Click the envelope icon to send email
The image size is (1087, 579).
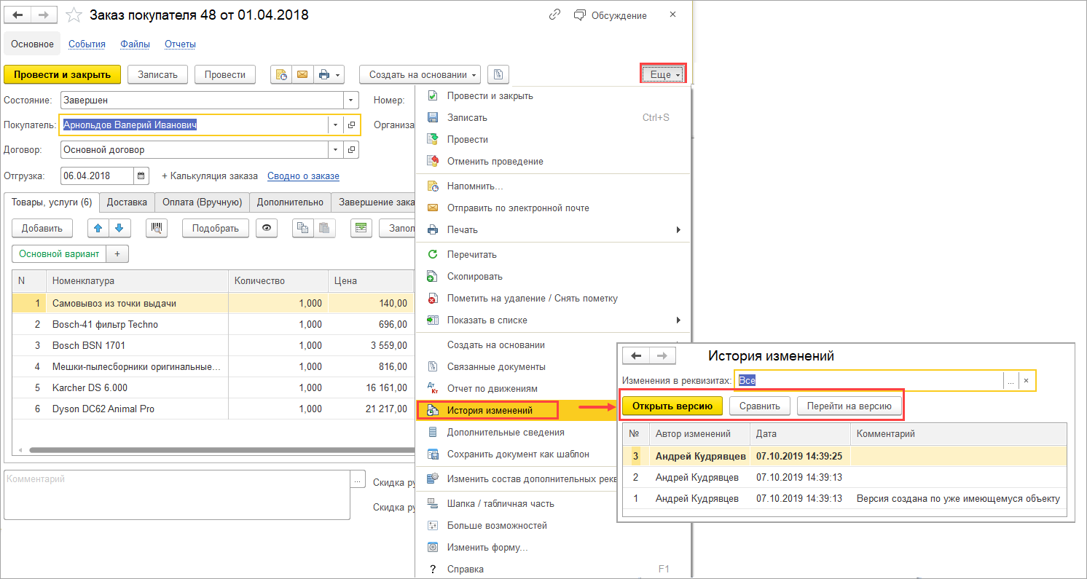(x=302, y=74)
